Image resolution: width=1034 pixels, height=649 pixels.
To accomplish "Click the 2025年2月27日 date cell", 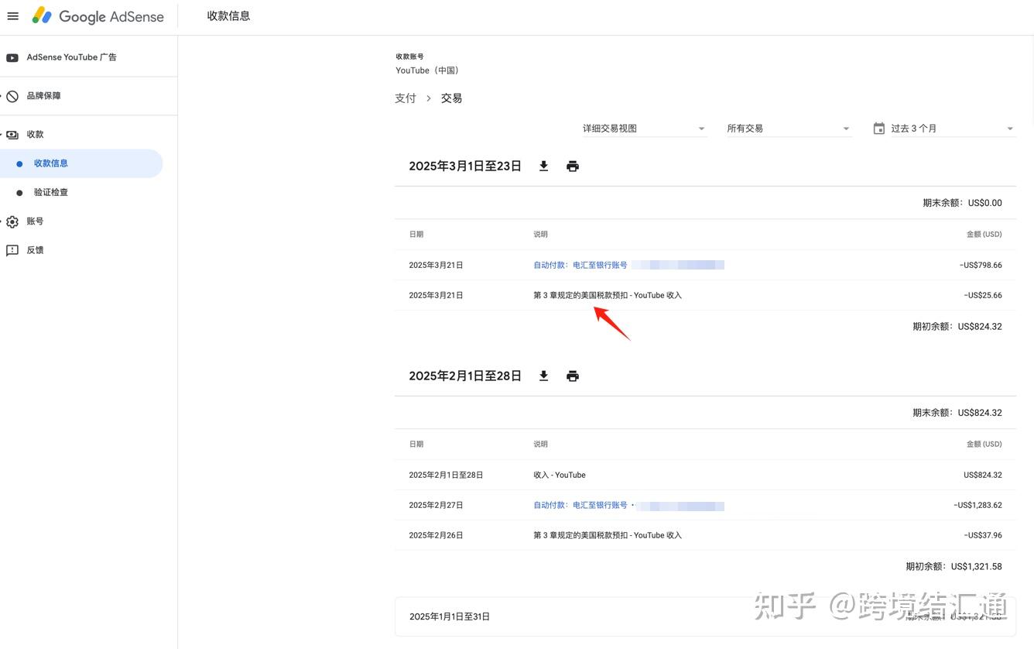I will pyautogui.click(x=436, y=506).
